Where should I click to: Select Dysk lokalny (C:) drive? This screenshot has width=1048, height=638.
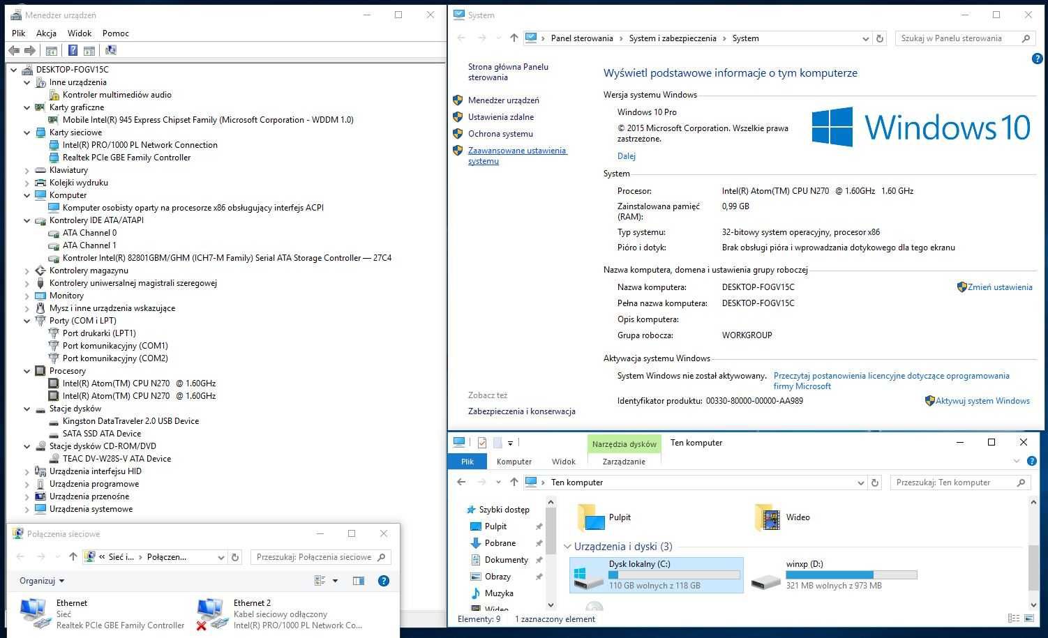coord(657,575)
